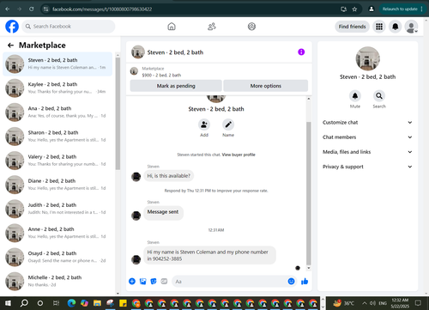Open the purple conversation info icon
This screenshot has width=429, height=310.
[301, 52]
